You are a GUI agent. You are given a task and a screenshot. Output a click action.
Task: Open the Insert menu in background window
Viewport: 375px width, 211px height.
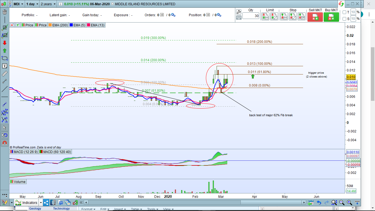click(120, 209)
